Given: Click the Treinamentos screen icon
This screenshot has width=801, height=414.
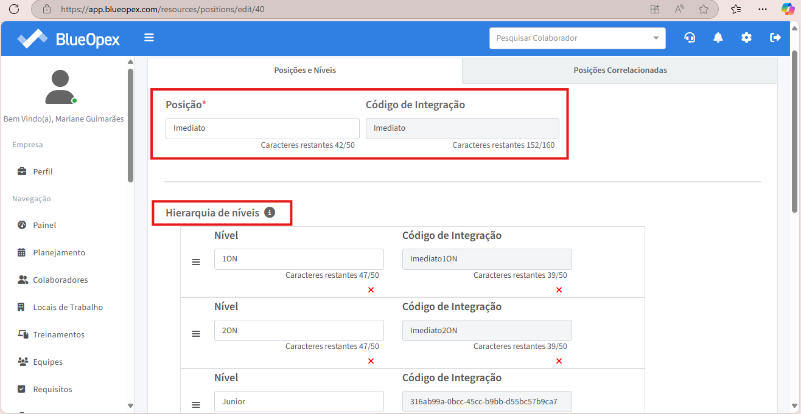Looking at the screenshot, I should pyautogui.click(x=23, y=334).
